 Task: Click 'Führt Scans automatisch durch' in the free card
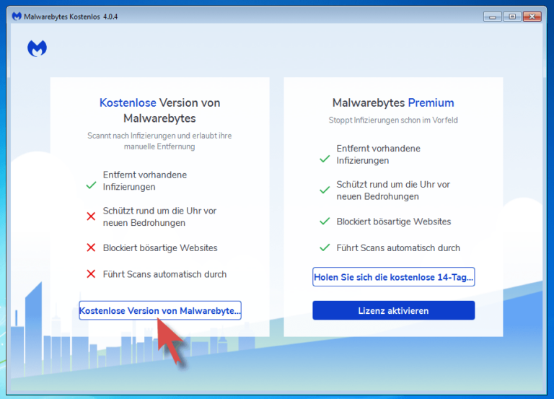(x=164, y=274)
